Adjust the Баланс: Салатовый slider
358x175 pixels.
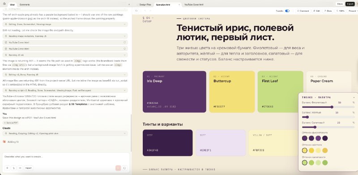tap(328, 127)
